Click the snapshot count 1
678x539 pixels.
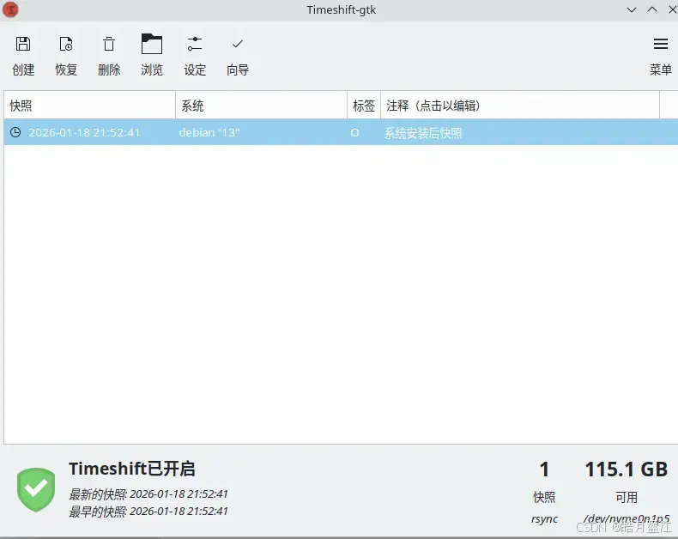(x=544, y=469)
